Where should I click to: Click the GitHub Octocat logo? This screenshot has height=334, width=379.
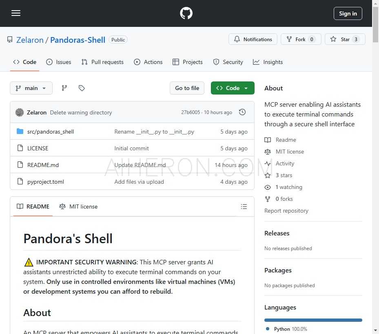[186, 13]
